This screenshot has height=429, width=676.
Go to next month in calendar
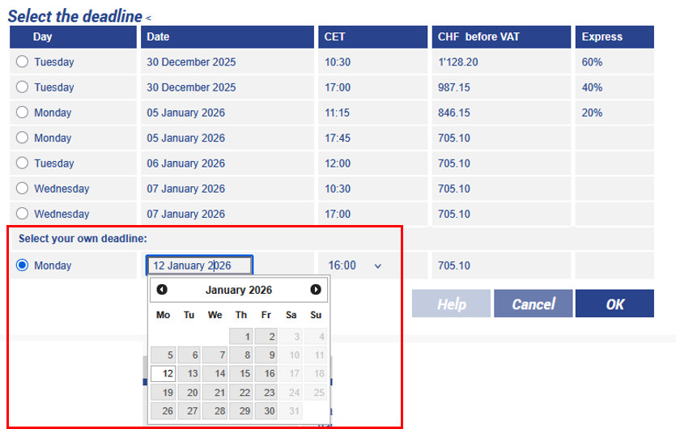click(316, 290)
